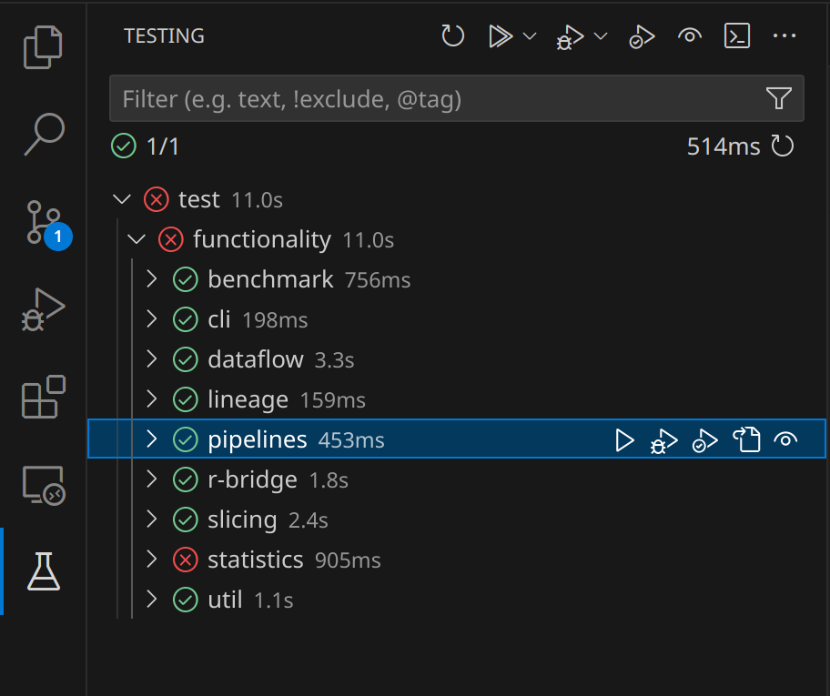Open the Extensions view icon
Image resolution: width=830 pixels, height=696 pixels.
point(44,397)
